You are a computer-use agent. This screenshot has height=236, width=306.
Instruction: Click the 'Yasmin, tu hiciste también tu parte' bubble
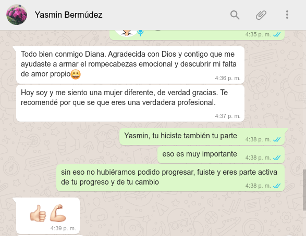pos(202,137)
